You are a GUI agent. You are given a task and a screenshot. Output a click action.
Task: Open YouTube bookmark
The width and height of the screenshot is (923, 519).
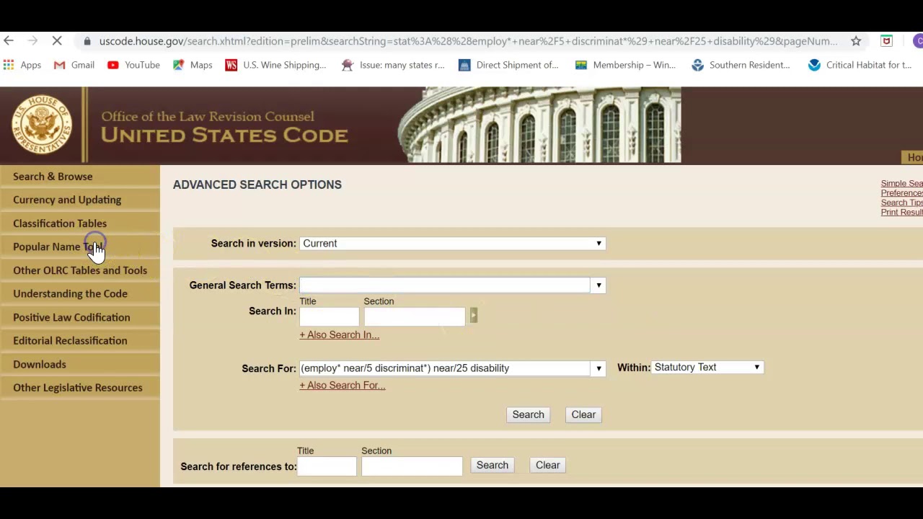click(x=133, y=65)
